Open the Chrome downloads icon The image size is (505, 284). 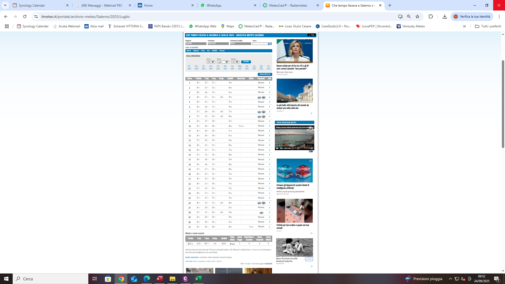click(x=445, y=16)
